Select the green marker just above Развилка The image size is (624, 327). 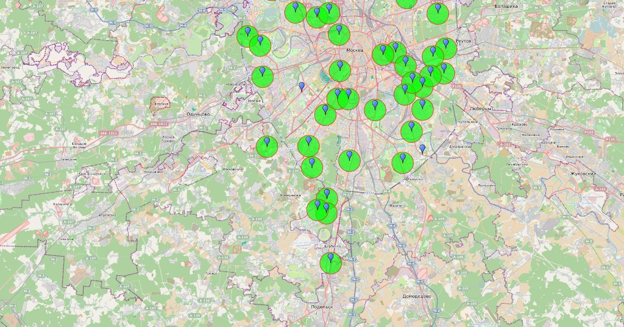point(402,162)
